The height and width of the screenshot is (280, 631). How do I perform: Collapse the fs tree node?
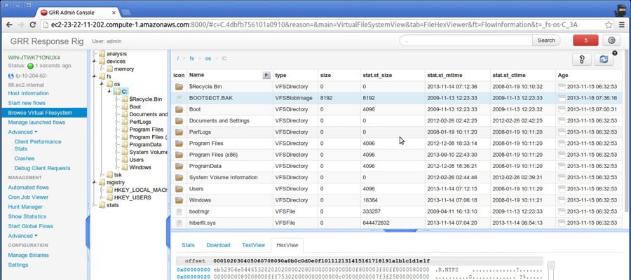(95, 76)
